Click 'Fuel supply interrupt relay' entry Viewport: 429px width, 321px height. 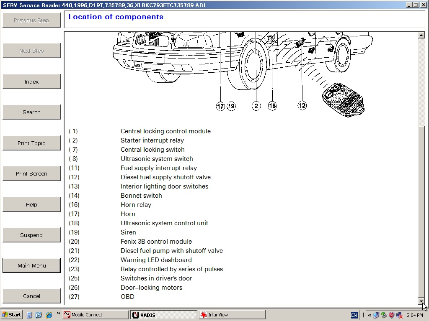point(159,168)
